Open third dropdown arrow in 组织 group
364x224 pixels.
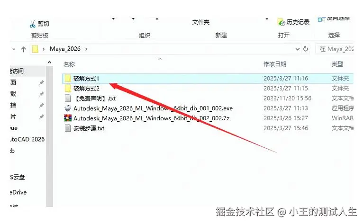tap(157, 19)
